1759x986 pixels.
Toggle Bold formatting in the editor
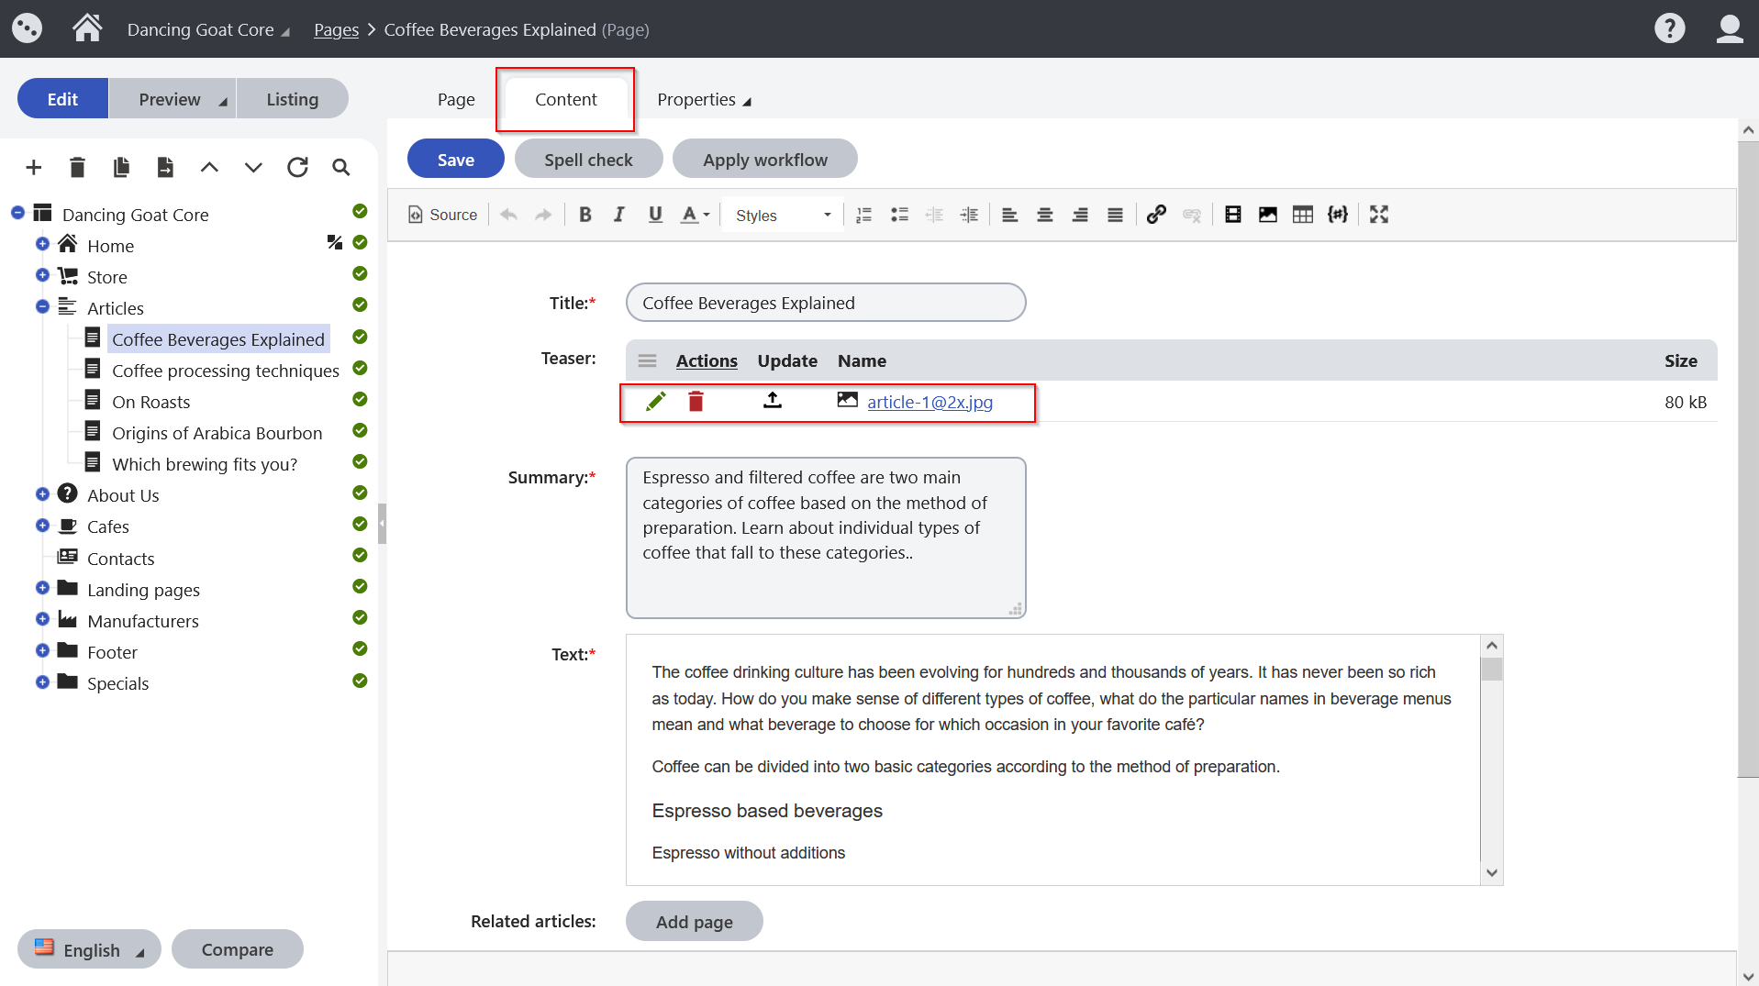pos(584,214)
